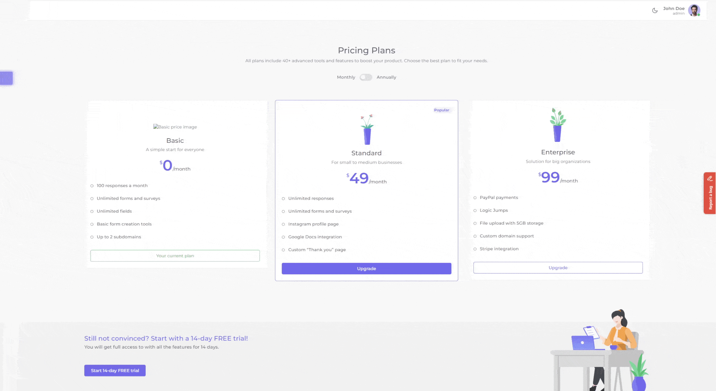The height and width of the screenshot is (391, 716).
Task: Select Annually billing label
Action: (386, 77)
